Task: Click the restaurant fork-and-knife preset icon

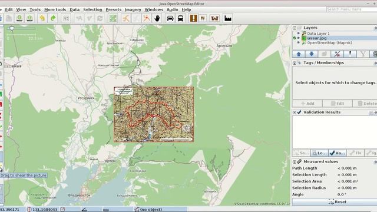Action: click(203, 18)
